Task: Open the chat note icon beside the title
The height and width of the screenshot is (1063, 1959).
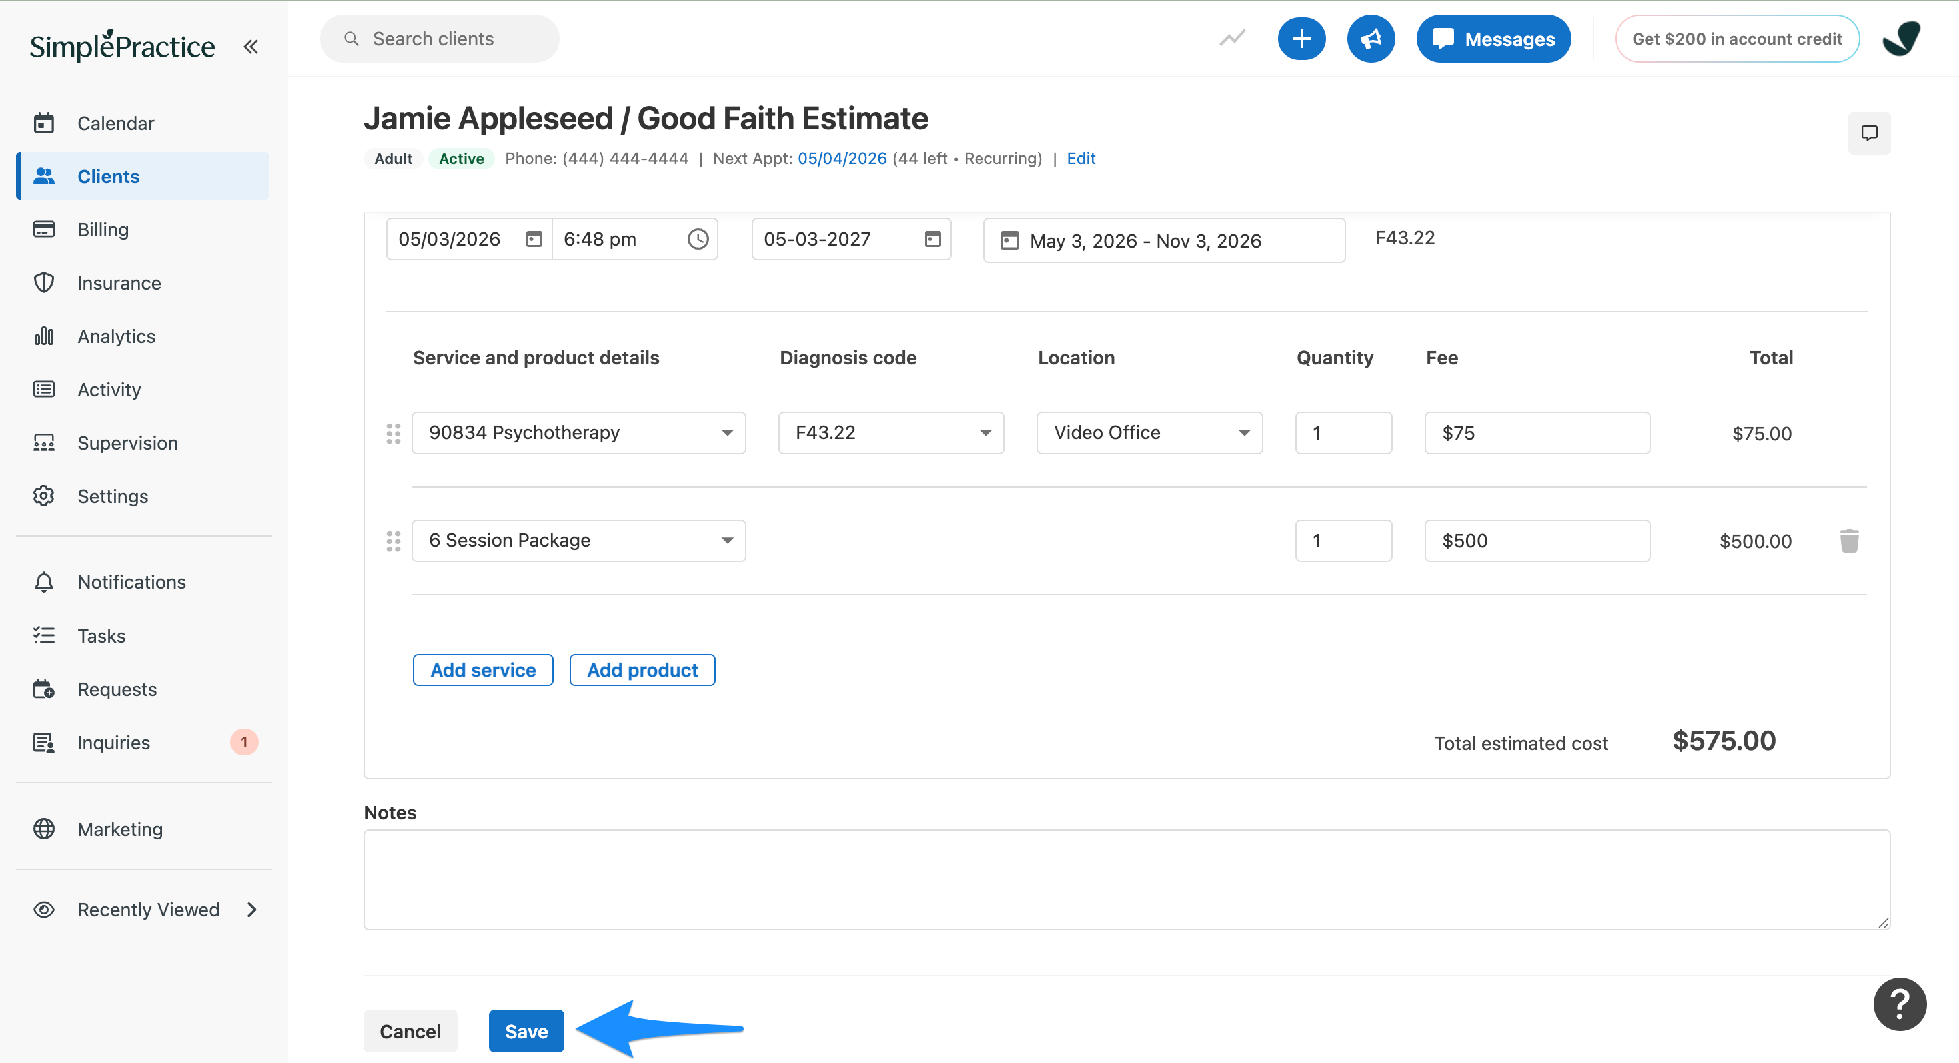Action: tap(1868, 133)
